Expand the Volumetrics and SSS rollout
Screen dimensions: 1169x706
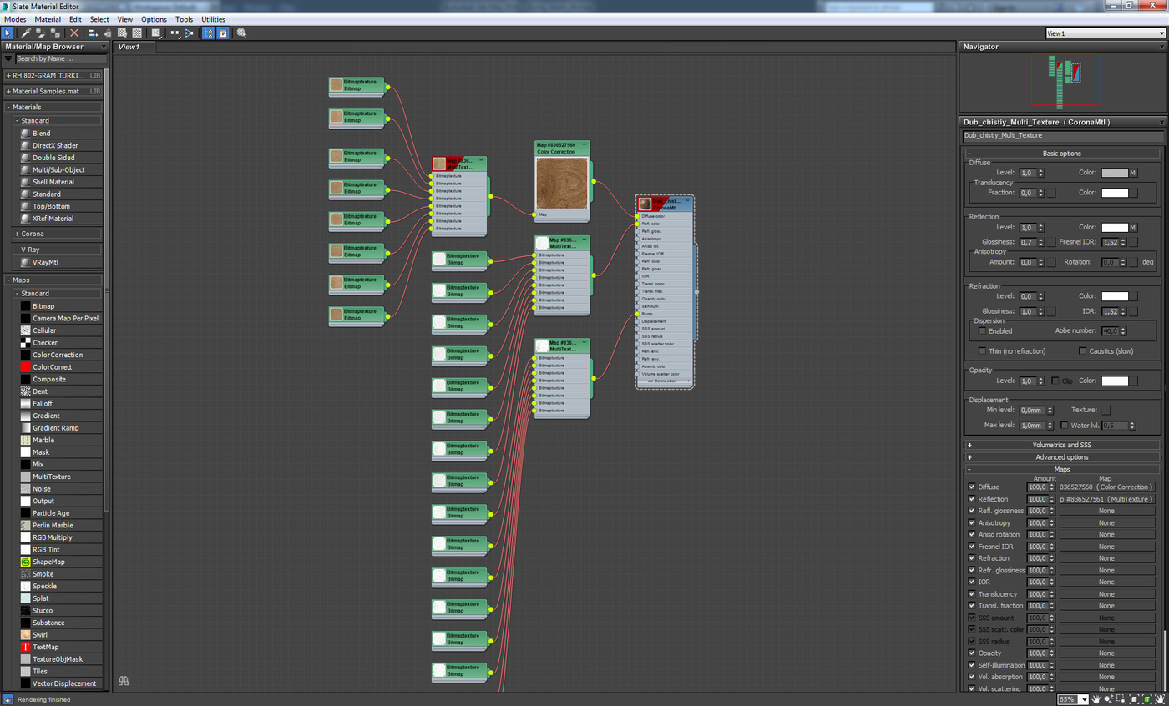tap(1061, 445)
